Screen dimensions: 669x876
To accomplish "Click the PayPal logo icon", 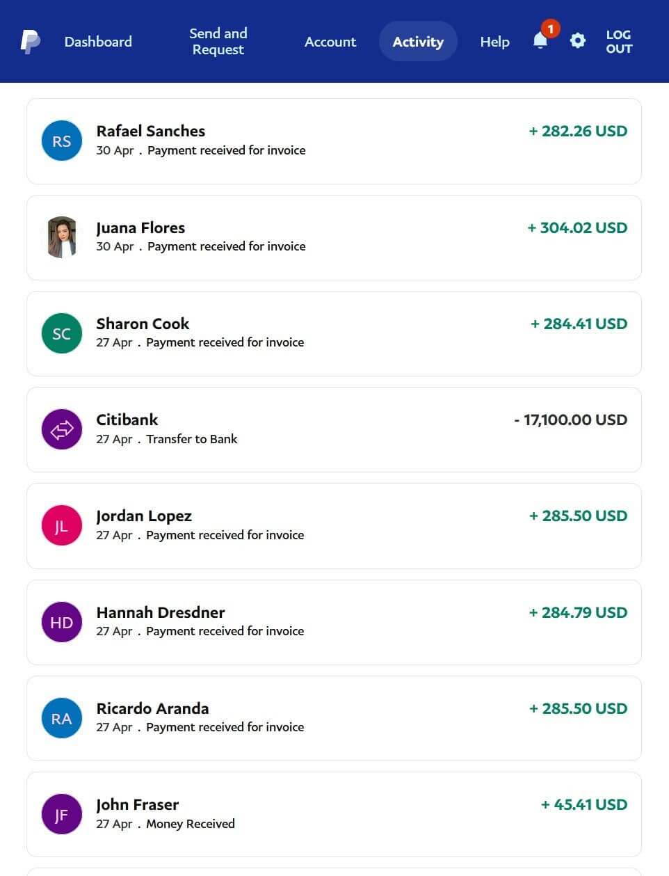I will 30,42.
